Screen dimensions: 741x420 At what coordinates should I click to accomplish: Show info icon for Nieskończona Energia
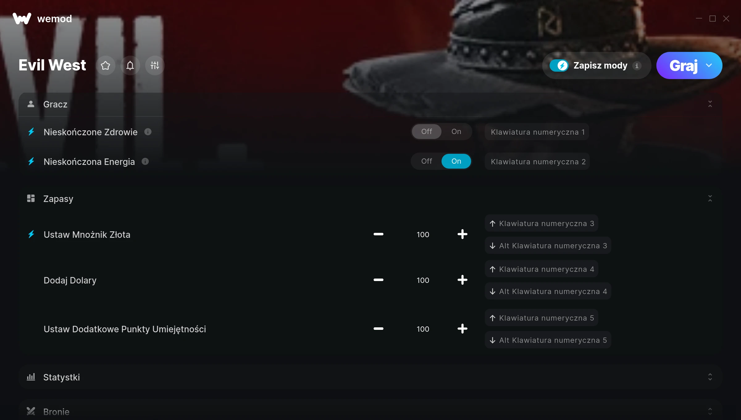pyautogui.click(x=145, y=162)
